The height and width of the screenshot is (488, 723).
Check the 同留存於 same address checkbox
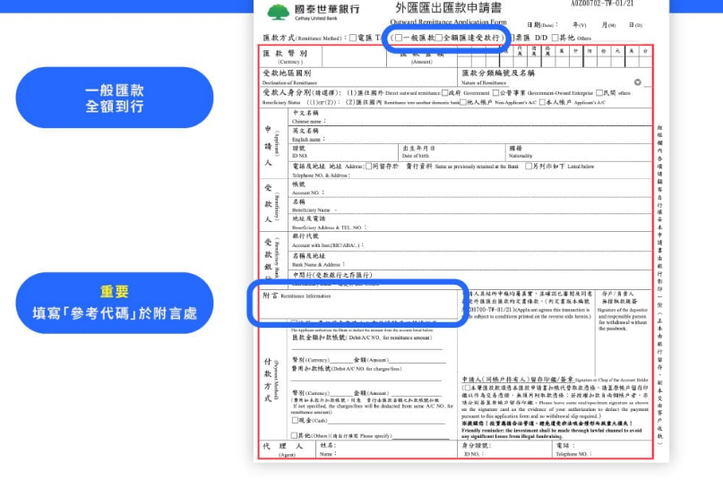point(368,166)
